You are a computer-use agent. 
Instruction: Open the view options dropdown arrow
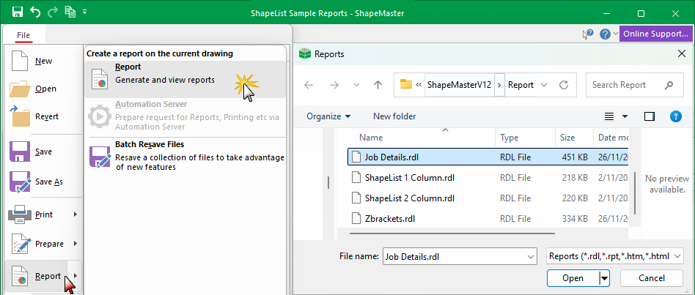[x=625, y=116]
